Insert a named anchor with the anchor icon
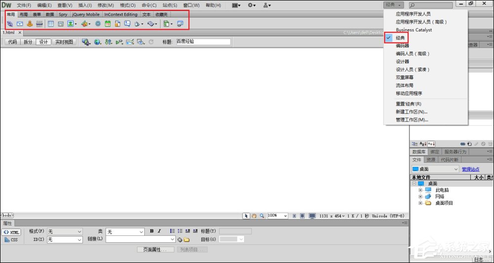The width and height of the screenshot is (494, 263). (x=30, y=24)
